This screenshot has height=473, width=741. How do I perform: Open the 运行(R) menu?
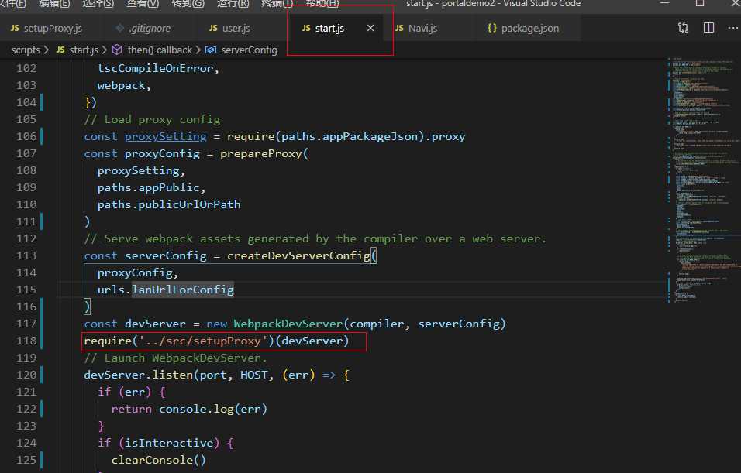click(233, 4)
